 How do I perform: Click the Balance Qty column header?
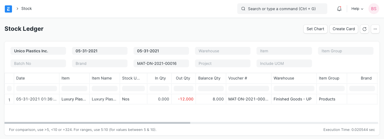pyautogui.click(x=211, y=78)
